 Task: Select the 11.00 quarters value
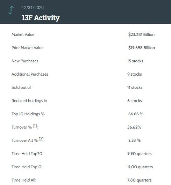[140, 167]
